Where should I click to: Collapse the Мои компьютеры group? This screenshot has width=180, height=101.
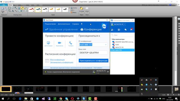pyautogui.click(x=111, y=39)
